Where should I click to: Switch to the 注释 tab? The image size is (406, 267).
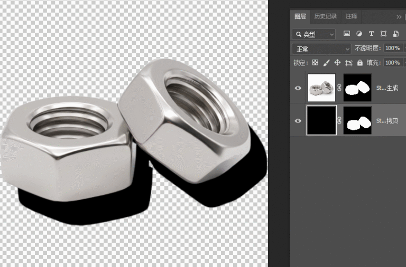(x=351, y=16)
